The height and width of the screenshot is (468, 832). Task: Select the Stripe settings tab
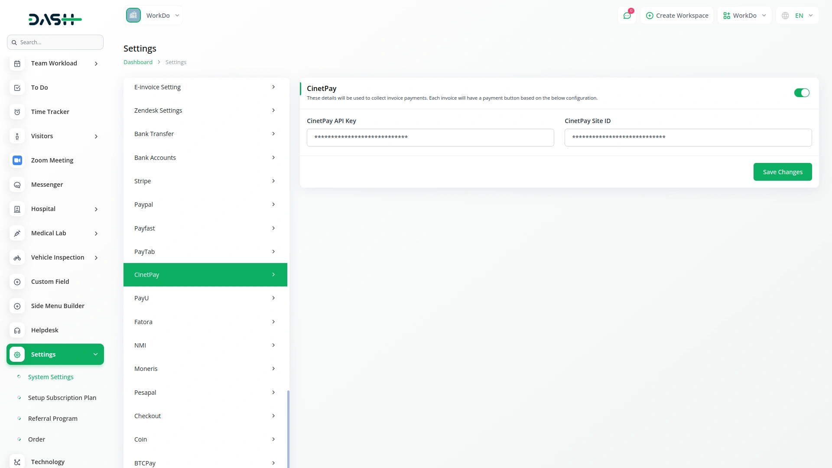tap(205, 181)
